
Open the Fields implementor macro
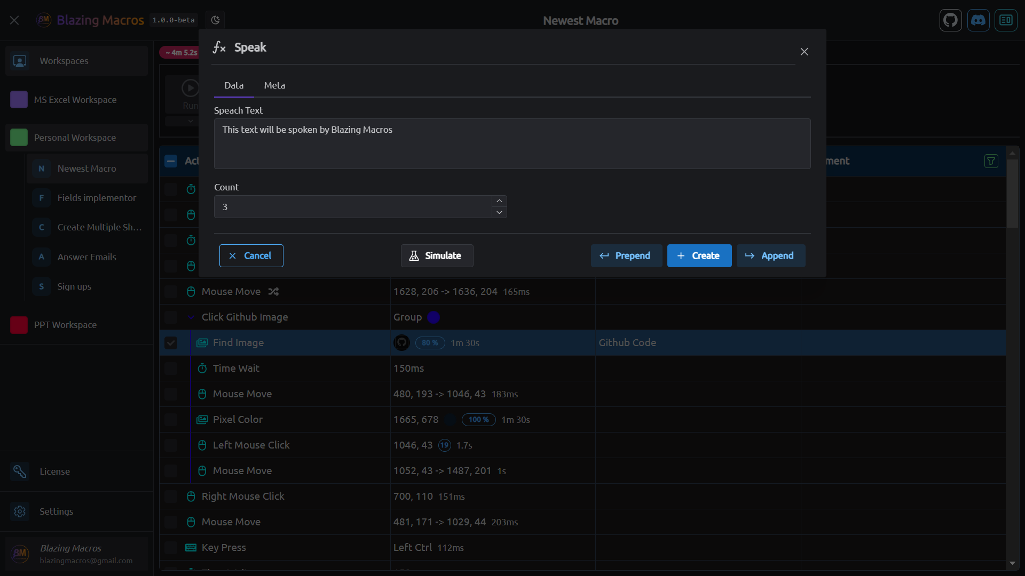coord(87,198)
